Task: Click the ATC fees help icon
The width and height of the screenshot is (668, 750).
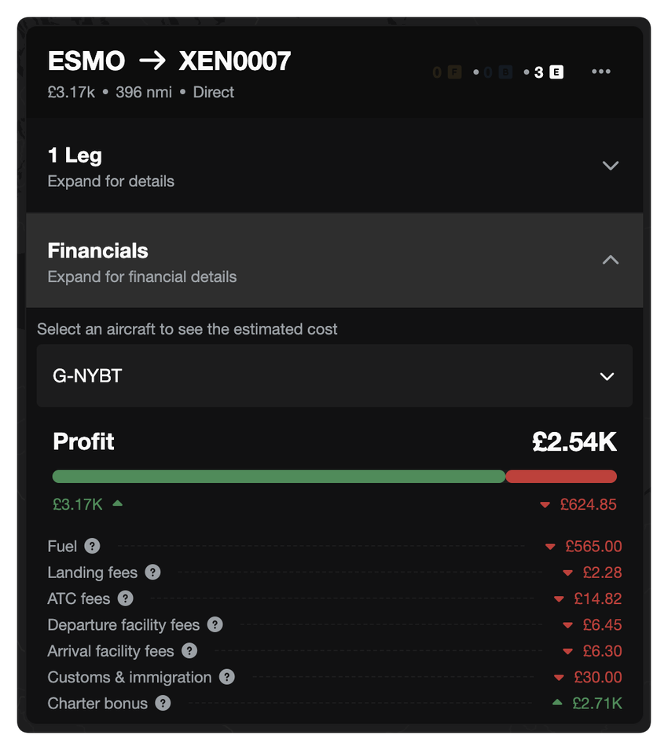Action: [x=125, y=598]
